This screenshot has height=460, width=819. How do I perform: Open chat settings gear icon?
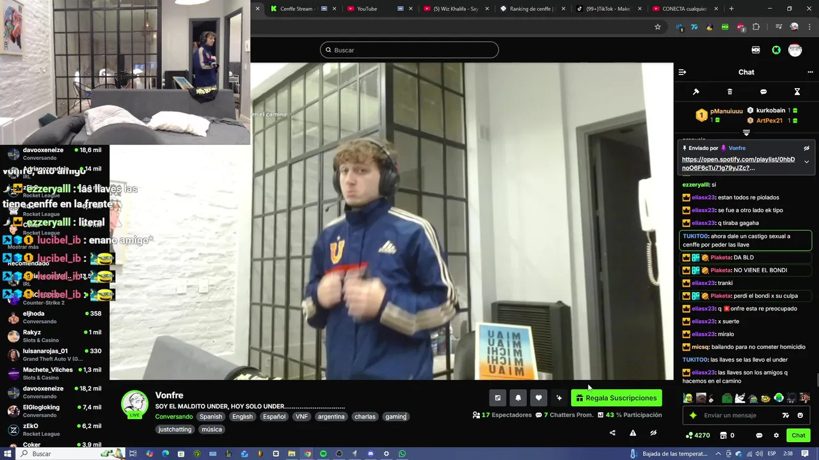click(x=776, y=435)
